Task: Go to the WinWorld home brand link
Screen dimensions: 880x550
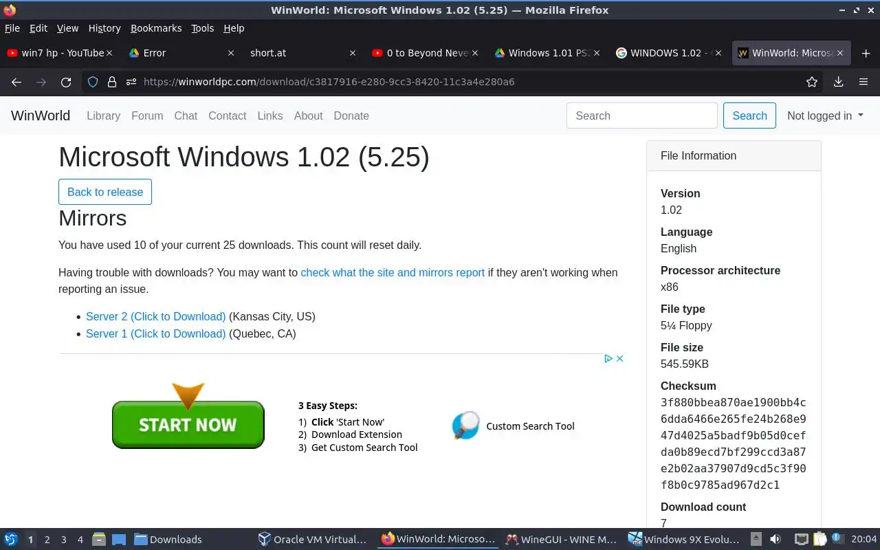Action: pyautogui.click(x=41, y=115)
